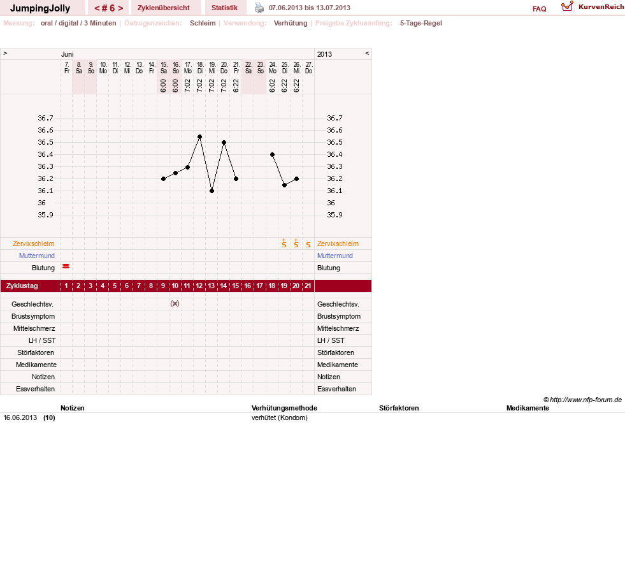Image resolution: width=625 pixels, height=573 pixels.
Task: Click the date range 07.06.2013 bis 13.07.2013
Action: pos(310,8)
